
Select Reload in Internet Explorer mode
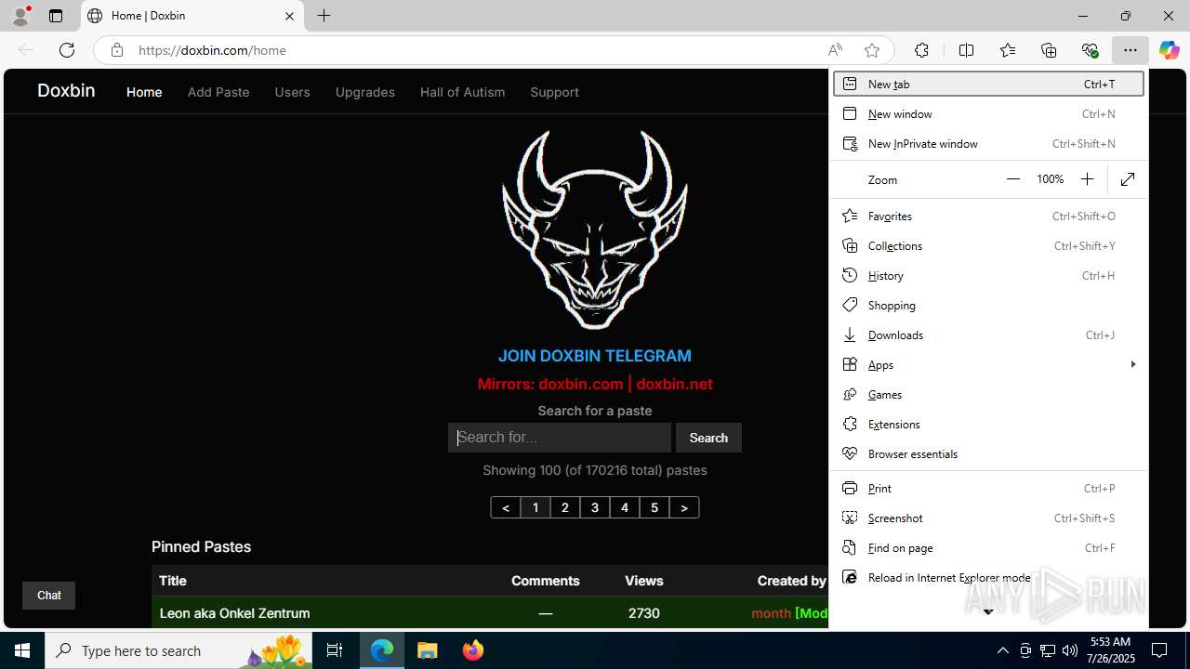click(x=988, y=577)
